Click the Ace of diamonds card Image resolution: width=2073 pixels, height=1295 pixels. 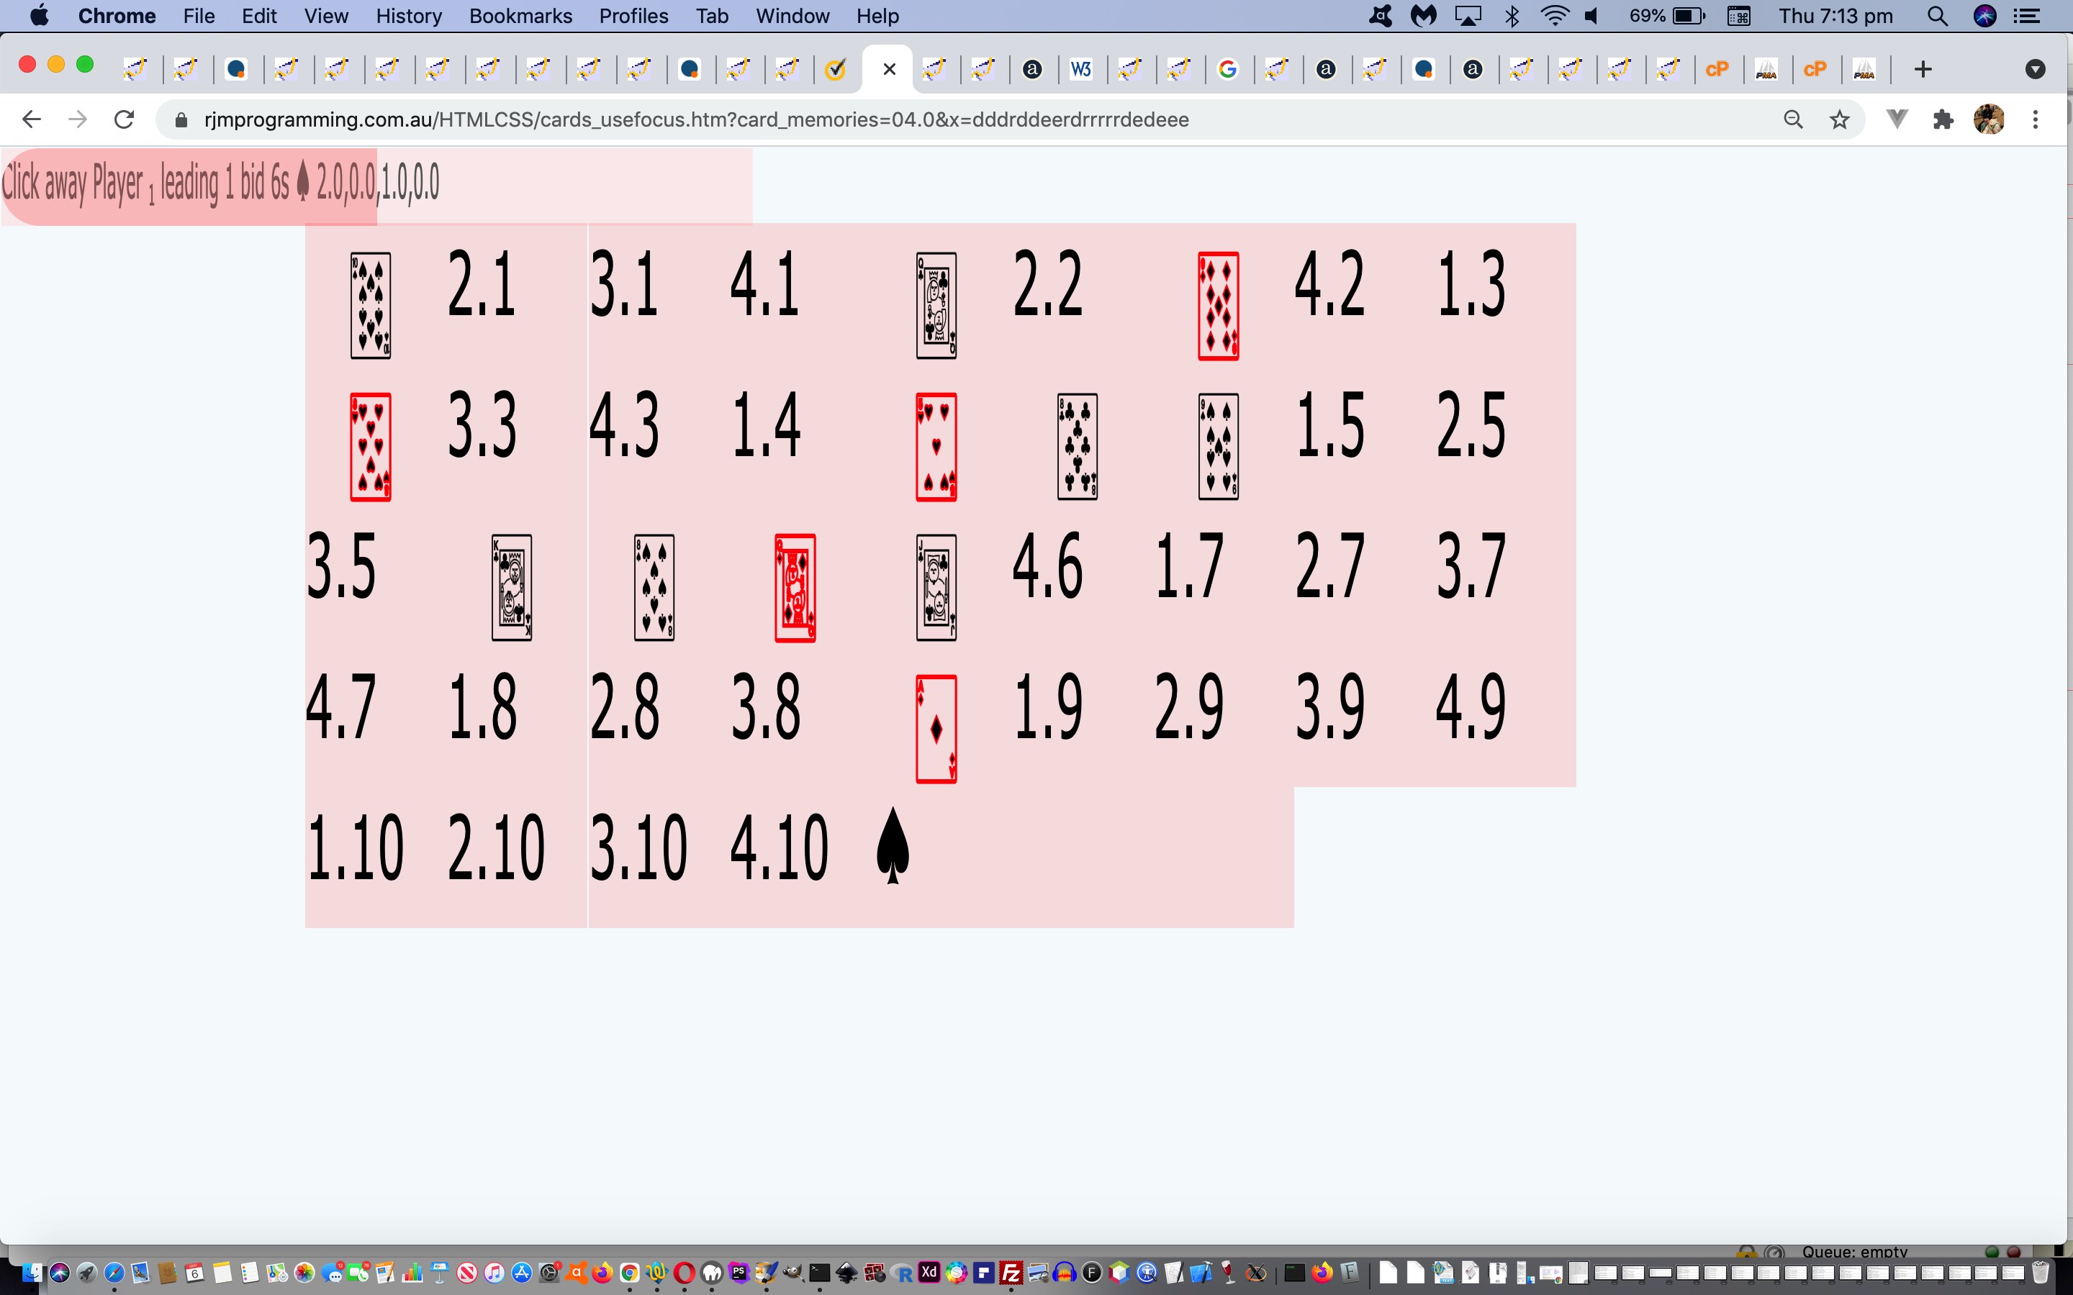point(936,729)
